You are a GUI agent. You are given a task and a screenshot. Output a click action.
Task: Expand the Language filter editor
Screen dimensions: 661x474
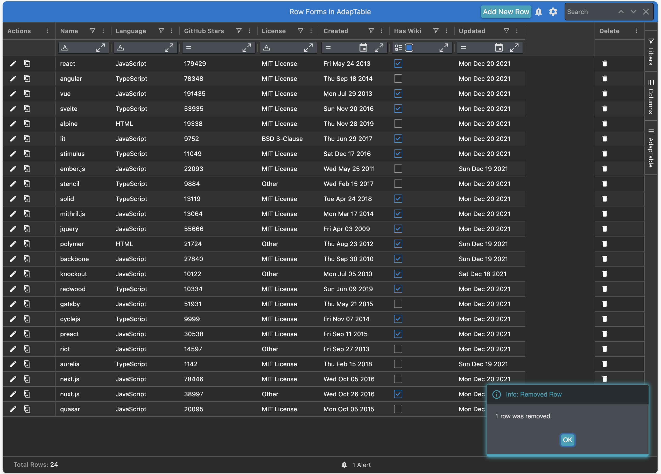[x=169, y=47]
